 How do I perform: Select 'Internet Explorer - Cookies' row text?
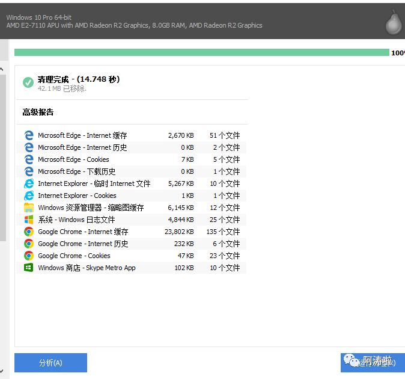[78, 196]
